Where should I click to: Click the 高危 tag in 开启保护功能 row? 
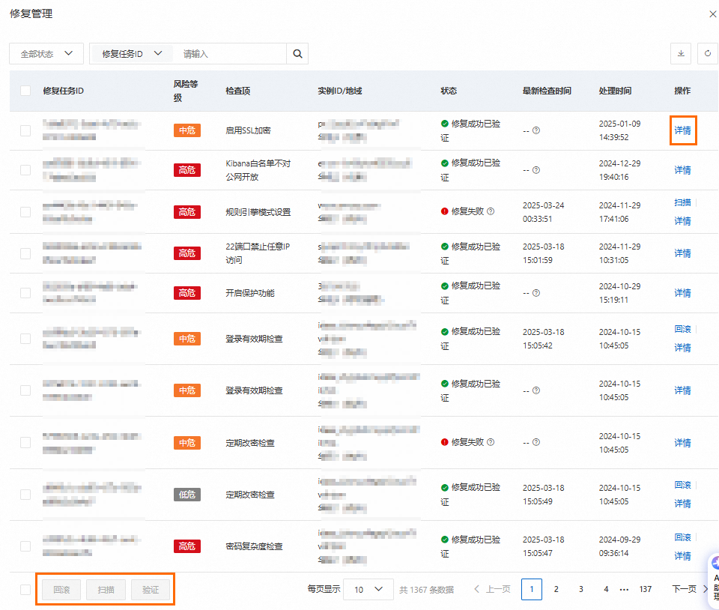pyautogui.click(x=187, y=293)
